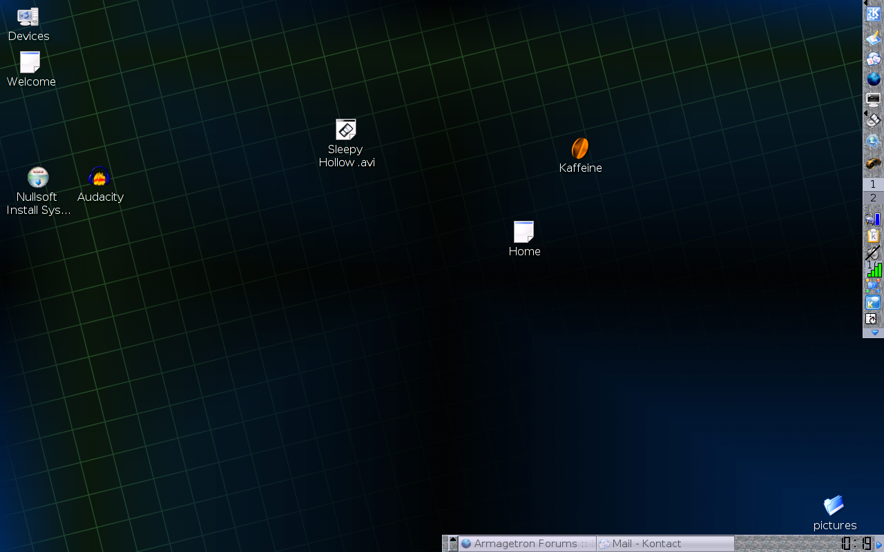
Task: Unmute the crossed-out speaker volume icon
Action: click(873, 253)
